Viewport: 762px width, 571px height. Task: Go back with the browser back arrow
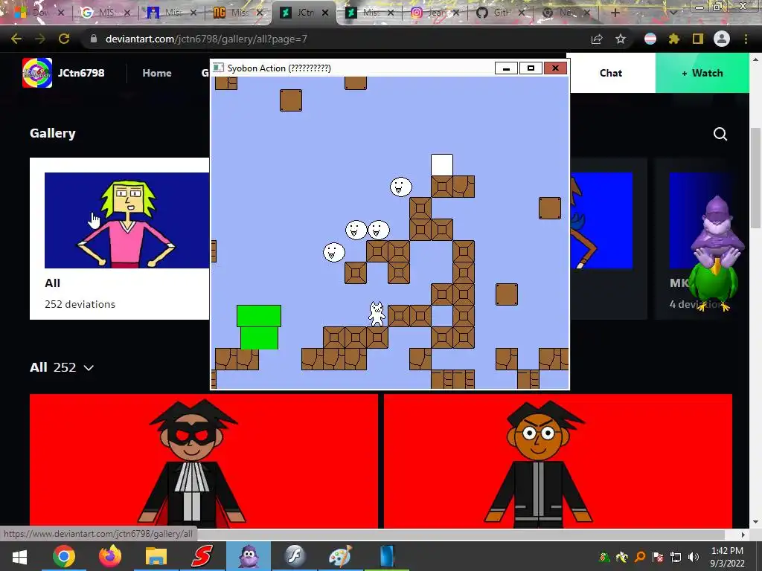click(16, 39)
